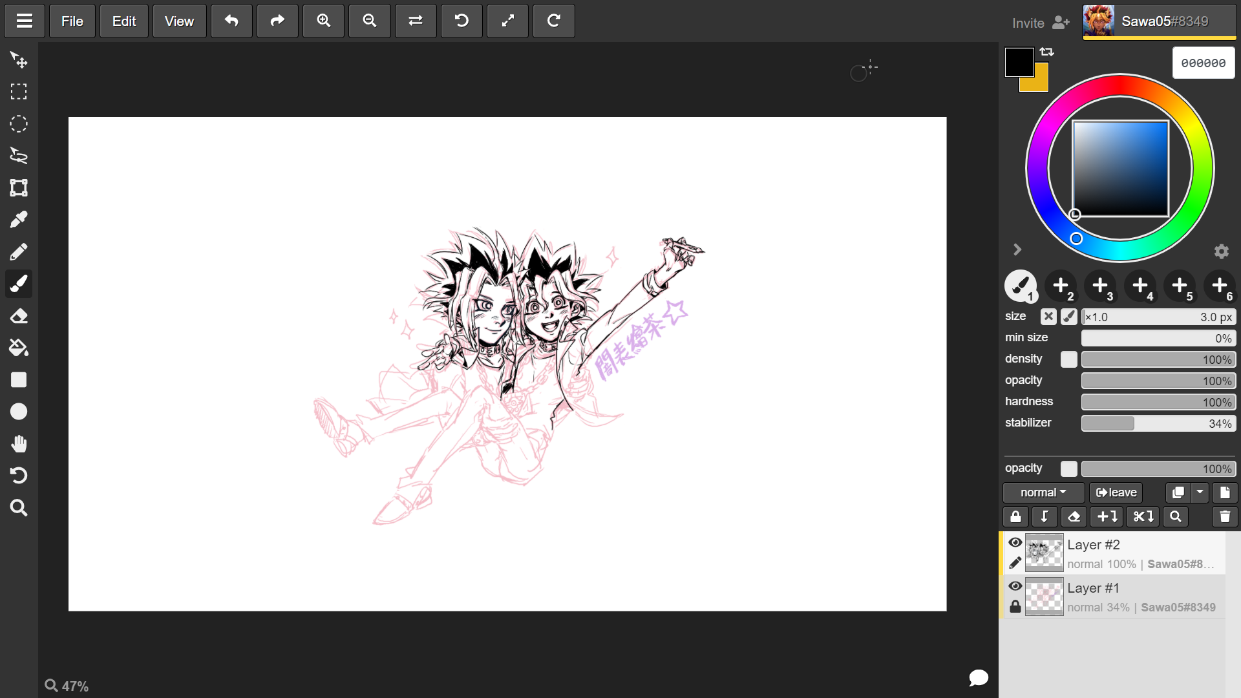Click the blue saturation square in color wheel
Screen dimensions: 1241x698
(x=1121, y=169)
